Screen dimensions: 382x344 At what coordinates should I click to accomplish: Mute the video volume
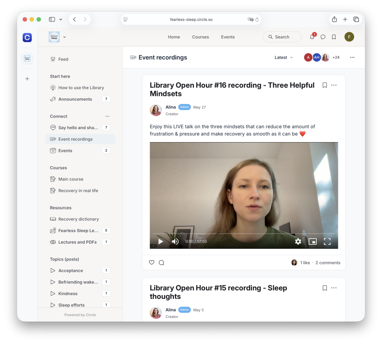tap(175, 241)
